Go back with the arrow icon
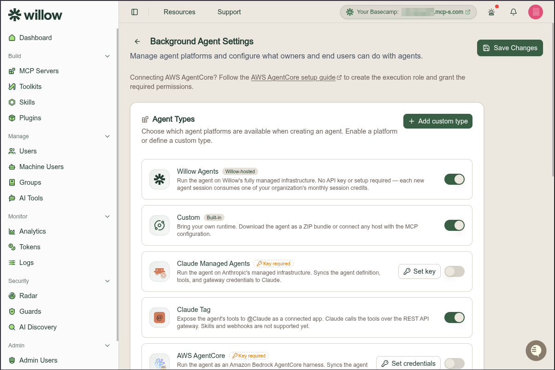Screen dimensions: 555x370 137,41
